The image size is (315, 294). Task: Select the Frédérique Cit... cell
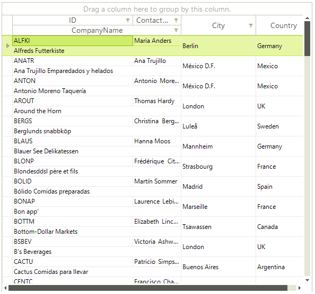pos(157,161)
